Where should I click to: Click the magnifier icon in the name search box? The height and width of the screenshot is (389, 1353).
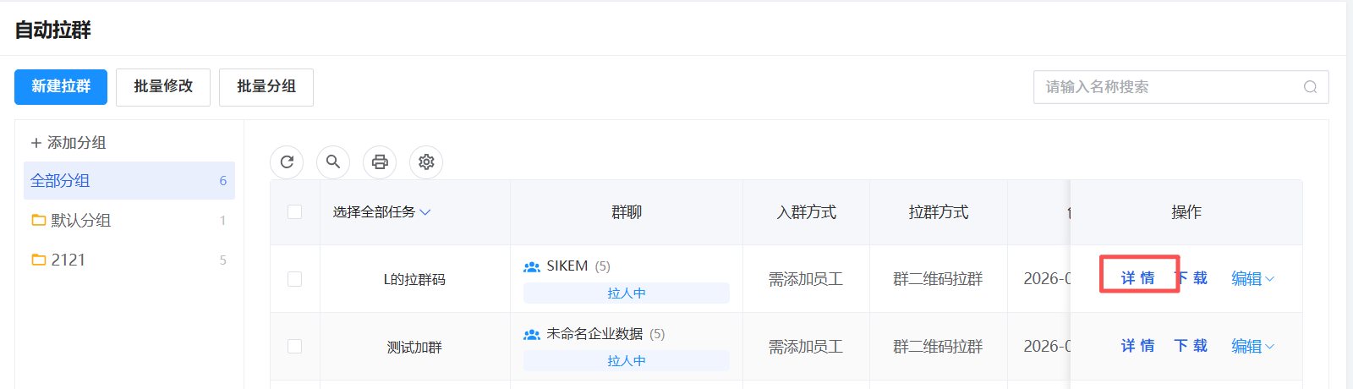coord(1310,87)
